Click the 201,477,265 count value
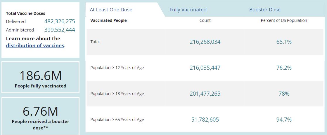The height and width of the screenshot is (135, 327). click(x=205, y=94)
